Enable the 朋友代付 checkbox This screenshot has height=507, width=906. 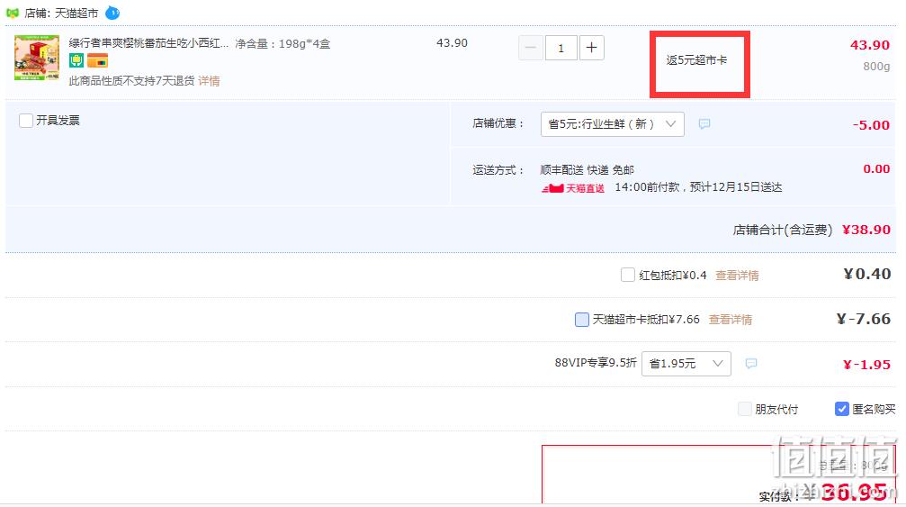pos(745,410)
